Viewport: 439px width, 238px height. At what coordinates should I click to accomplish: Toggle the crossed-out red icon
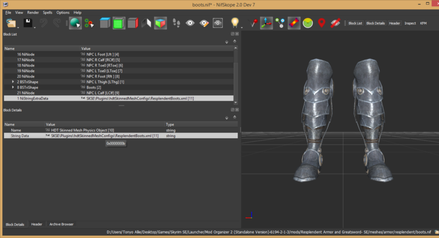[335, 23]
